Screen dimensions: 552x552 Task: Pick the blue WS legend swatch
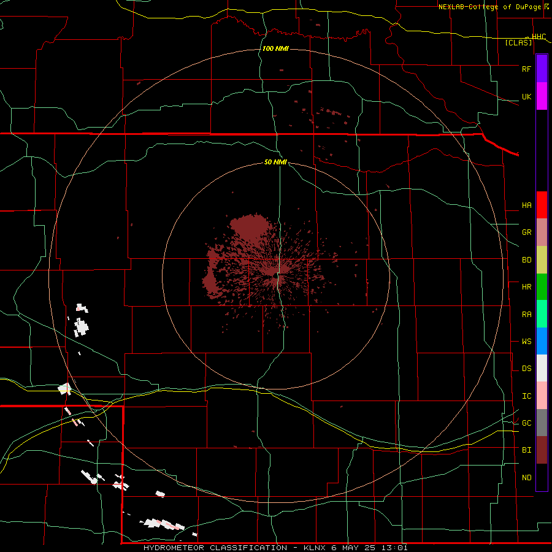pos(542,341)
